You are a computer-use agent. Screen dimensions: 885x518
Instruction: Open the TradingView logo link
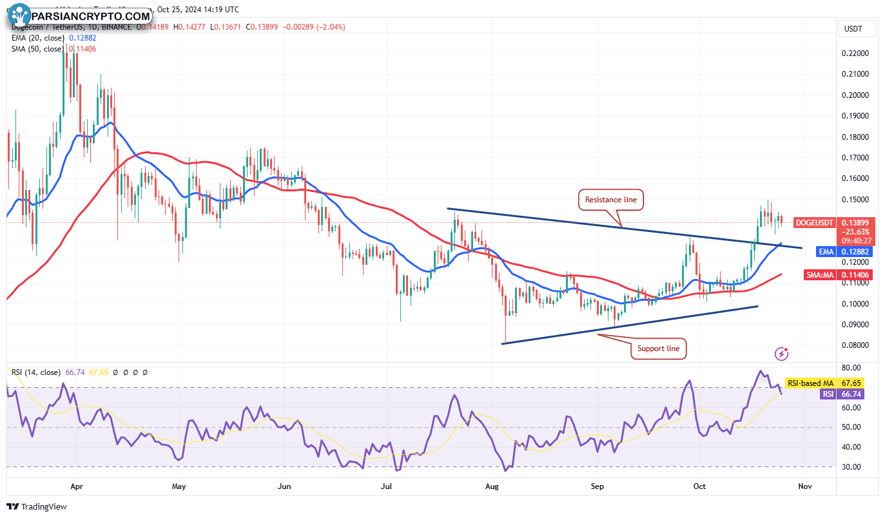click(37, 506)
